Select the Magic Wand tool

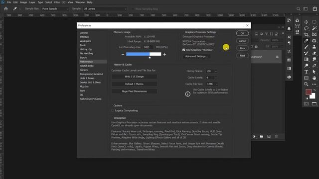(x=314, y=28)
